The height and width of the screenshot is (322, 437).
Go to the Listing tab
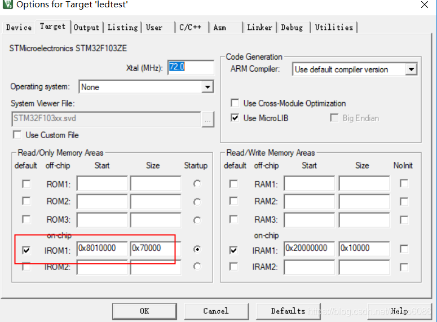pyautogui.click(x=122, y=28)
